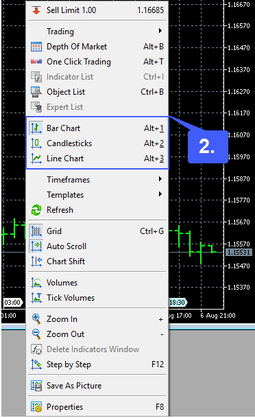Expand the Trading submenu arrow
This screenshot has height=418, width=255.
[160, 31]
